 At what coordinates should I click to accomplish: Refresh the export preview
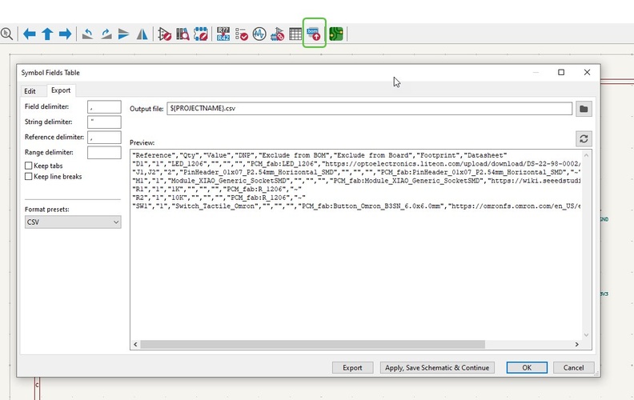point(584,139)
